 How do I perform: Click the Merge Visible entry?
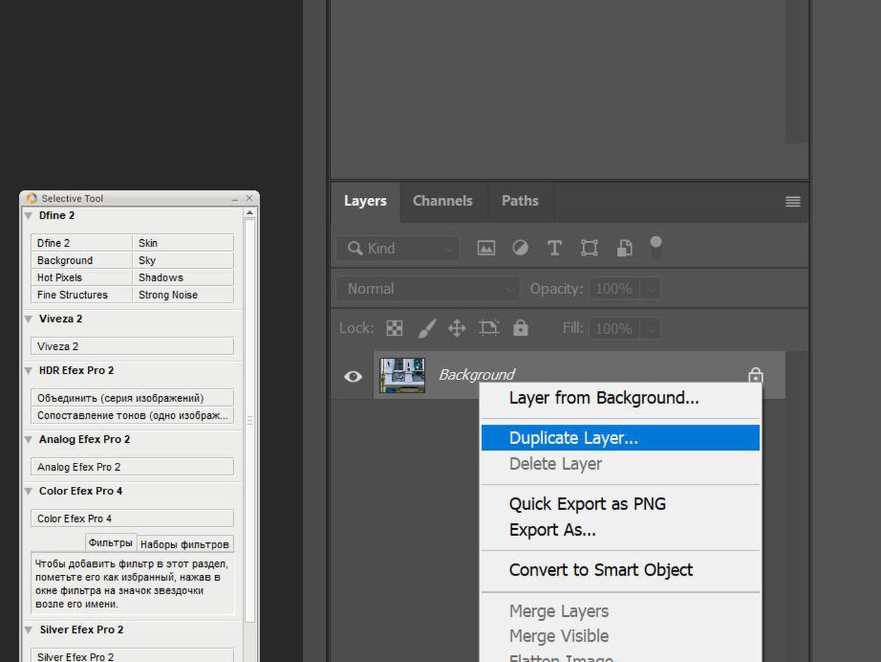pyautogui.click(x=620, y=636)
